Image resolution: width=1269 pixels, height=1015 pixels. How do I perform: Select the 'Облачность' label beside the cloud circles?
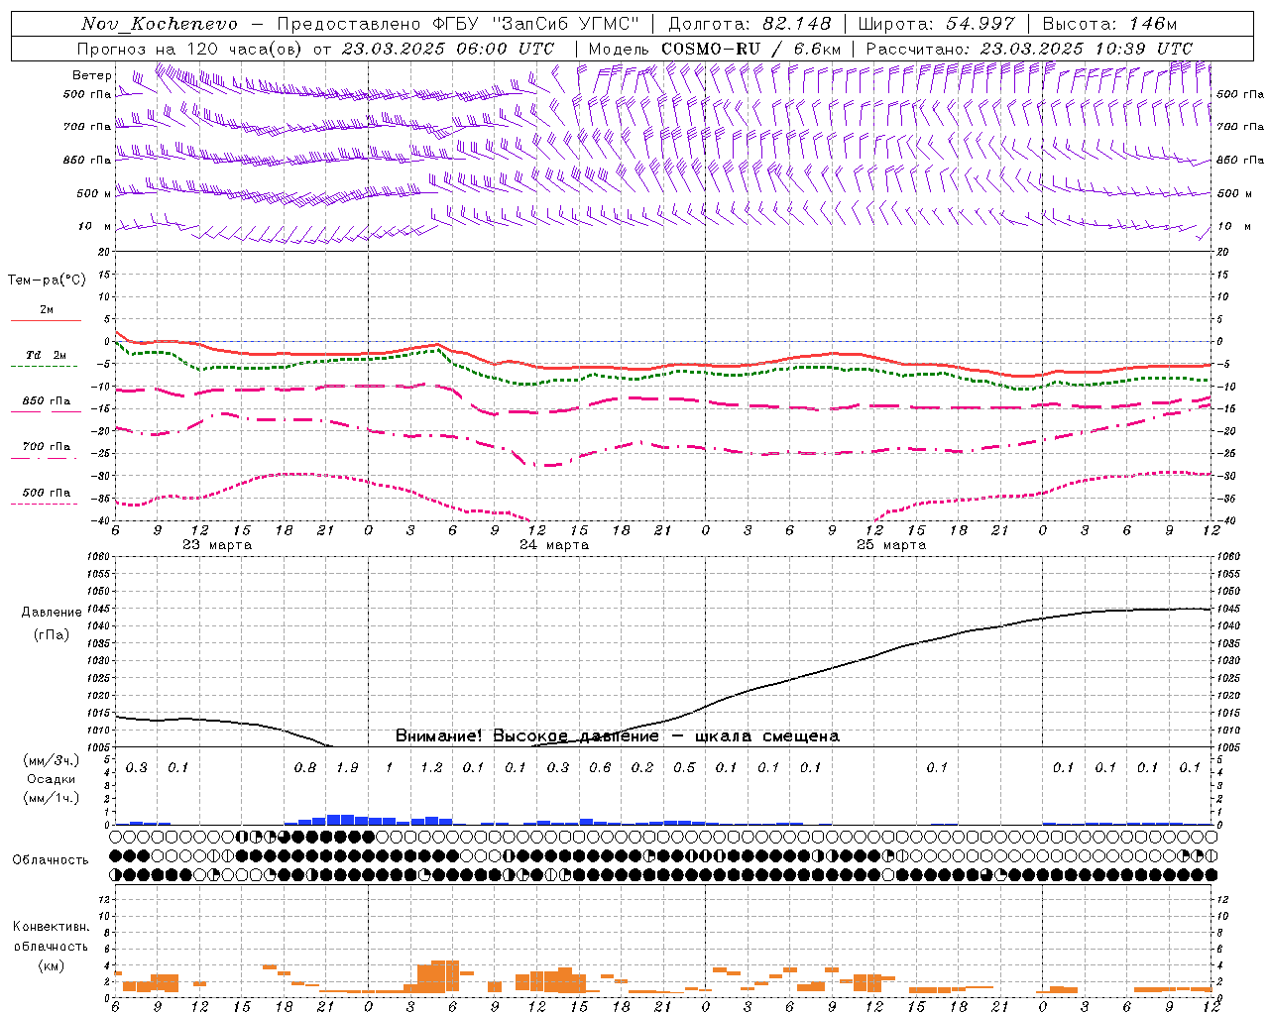coord(51,860)
